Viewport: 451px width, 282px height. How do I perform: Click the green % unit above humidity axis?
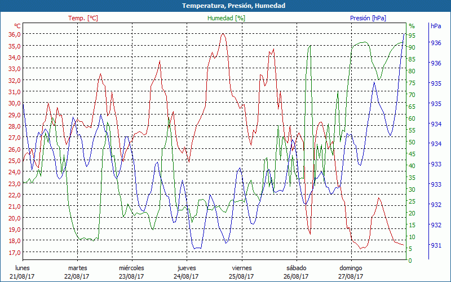(412, 26)
